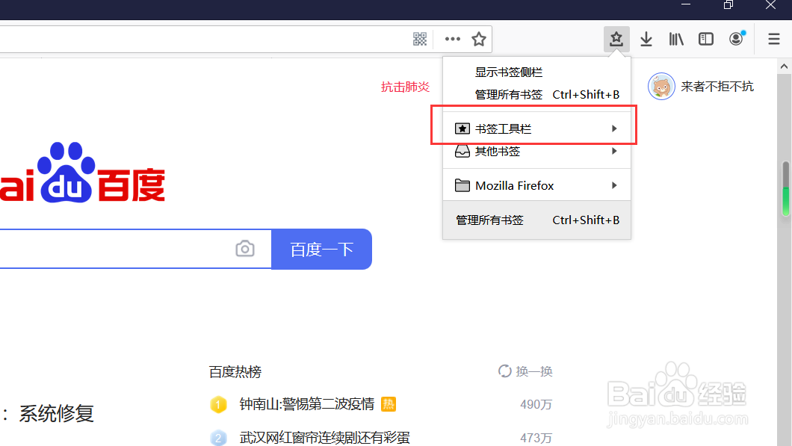Click the Baidu logo
Image resolution: width=792 pixels, height=446 pixels.
(82, 173)
